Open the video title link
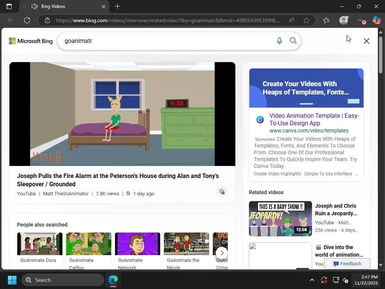The height and width of the screenshot is (289, 385). pos(118,180)
